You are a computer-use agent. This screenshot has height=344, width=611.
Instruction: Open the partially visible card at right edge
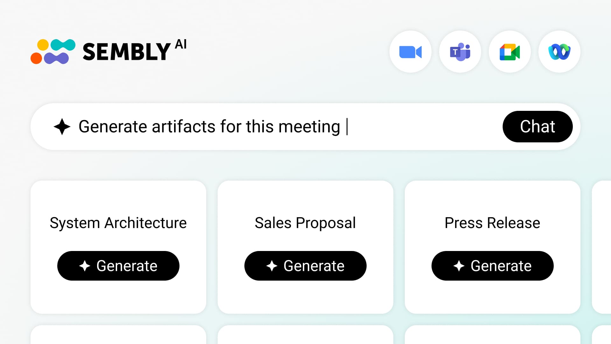(602, 247)
